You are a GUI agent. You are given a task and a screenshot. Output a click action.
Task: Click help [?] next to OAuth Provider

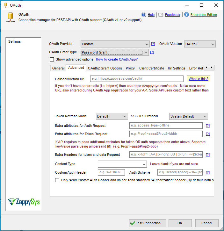click(x=153, y=44)
